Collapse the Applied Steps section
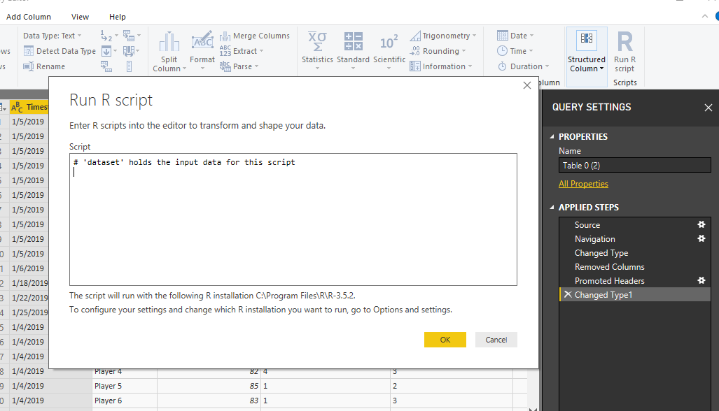The height and width of the screenshot is (411, 719). click(x=552, y=208)
